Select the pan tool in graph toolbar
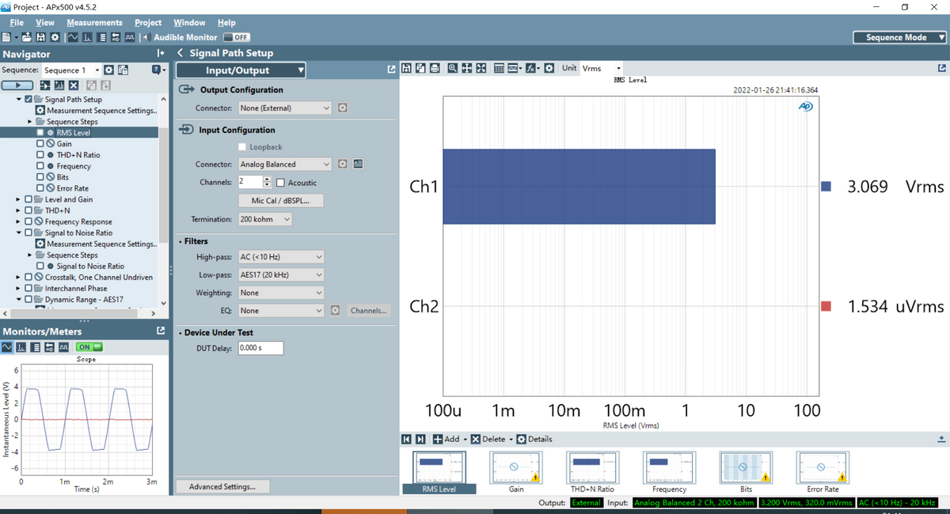 466,68
